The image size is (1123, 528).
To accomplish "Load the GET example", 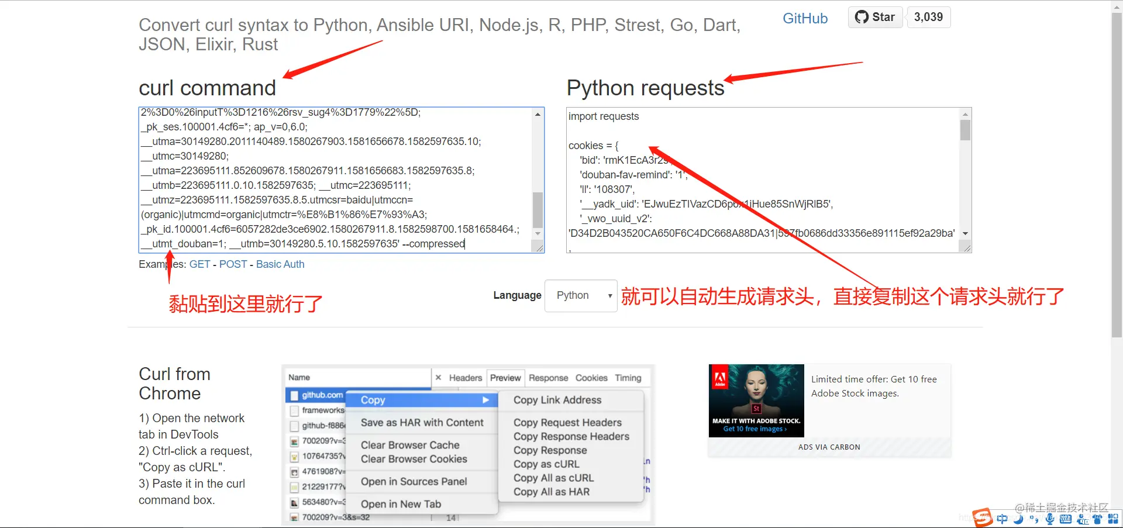I will (199, 264).
